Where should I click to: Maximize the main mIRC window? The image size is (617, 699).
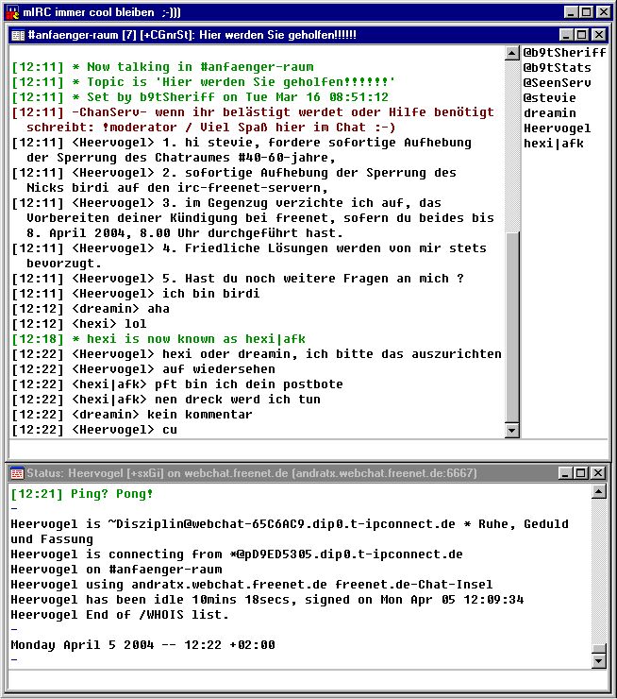click(586, 12)
